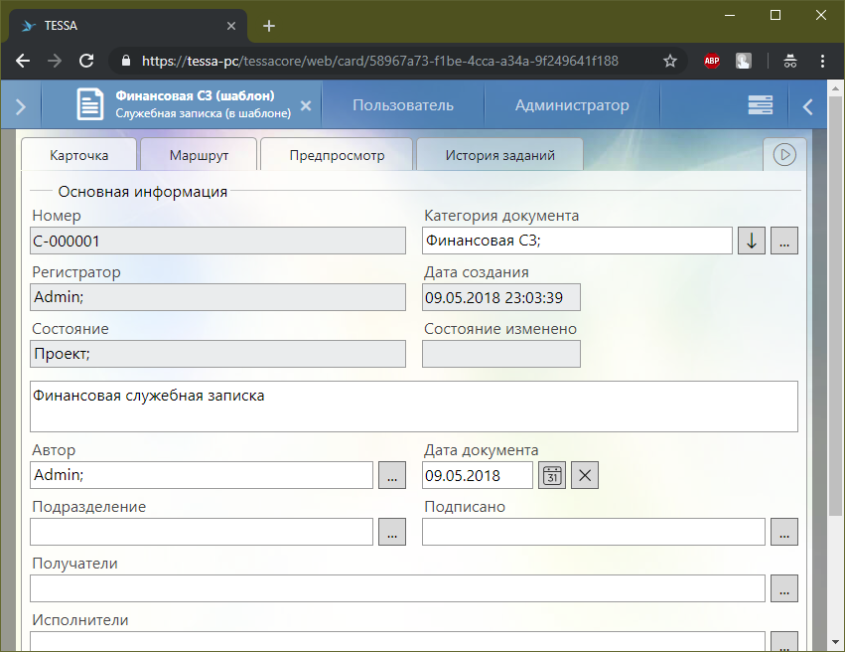Reload the browser page
The width and height of the screenshot is (845, 652).
point(86,61)
